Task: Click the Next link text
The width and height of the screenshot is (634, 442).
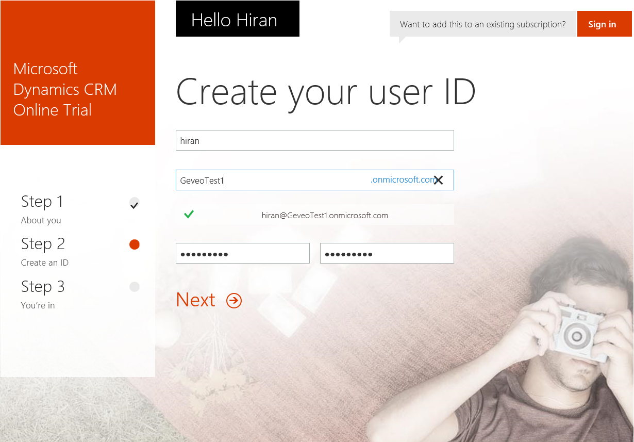Action: click(196, 300)
